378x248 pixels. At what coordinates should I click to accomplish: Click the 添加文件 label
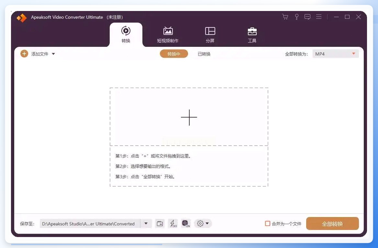coord(40,54)
